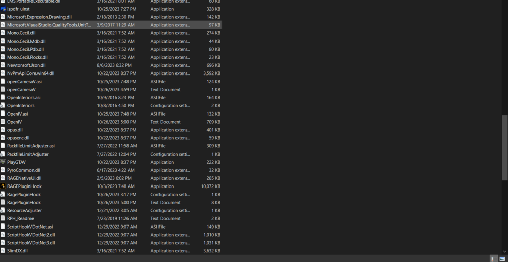Select the RPH_Readme text document
The image size is (508, 262).
(111, 219)
